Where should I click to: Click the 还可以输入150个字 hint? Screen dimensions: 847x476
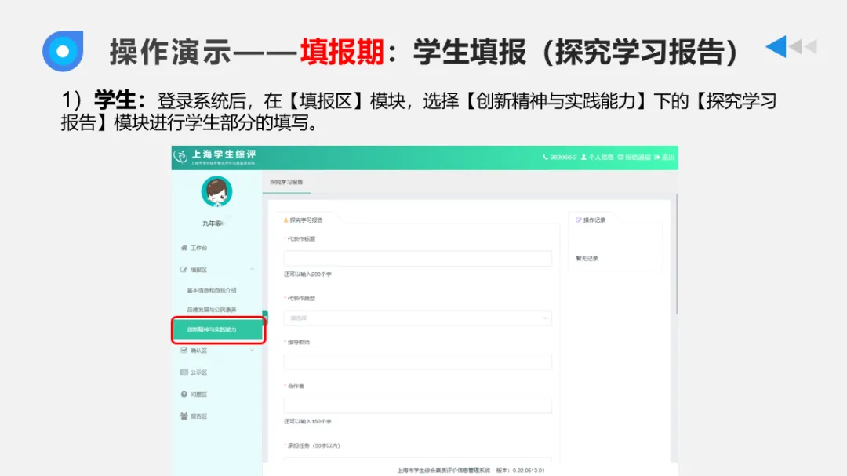(308, 421)
